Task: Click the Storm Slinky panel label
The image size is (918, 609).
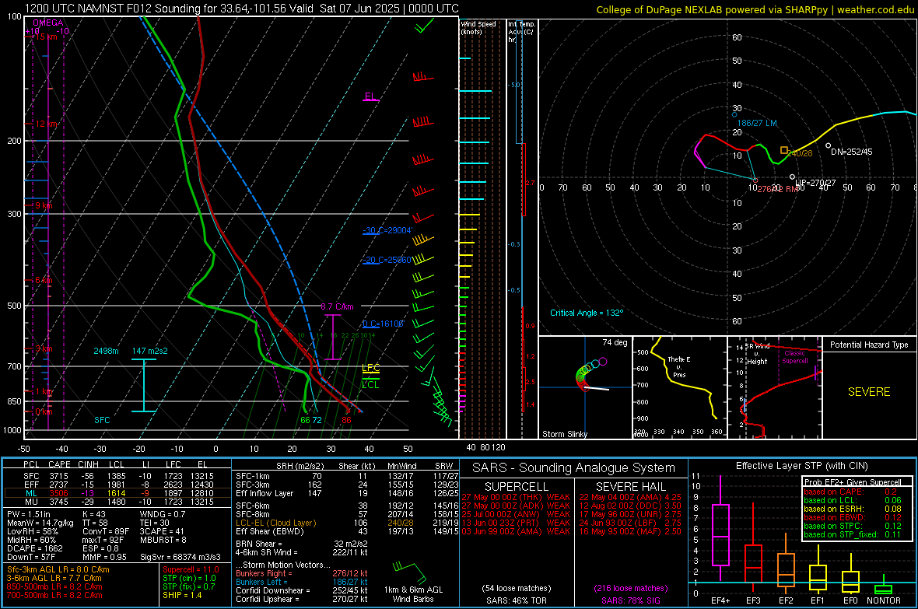Action: [565, 434]
